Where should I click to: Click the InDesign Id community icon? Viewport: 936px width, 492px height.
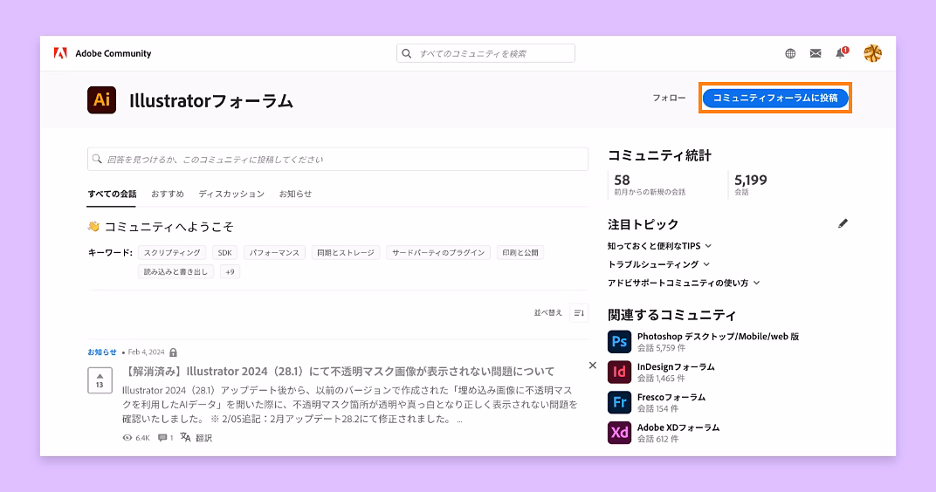click(x=619, y=372)
